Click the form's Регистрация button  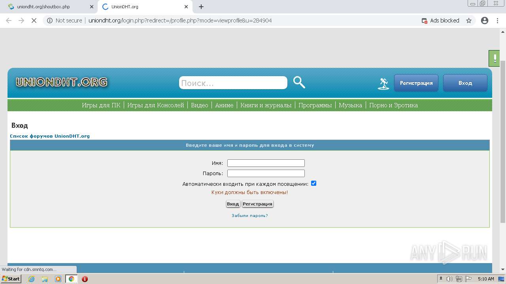[x=257, y=204]
